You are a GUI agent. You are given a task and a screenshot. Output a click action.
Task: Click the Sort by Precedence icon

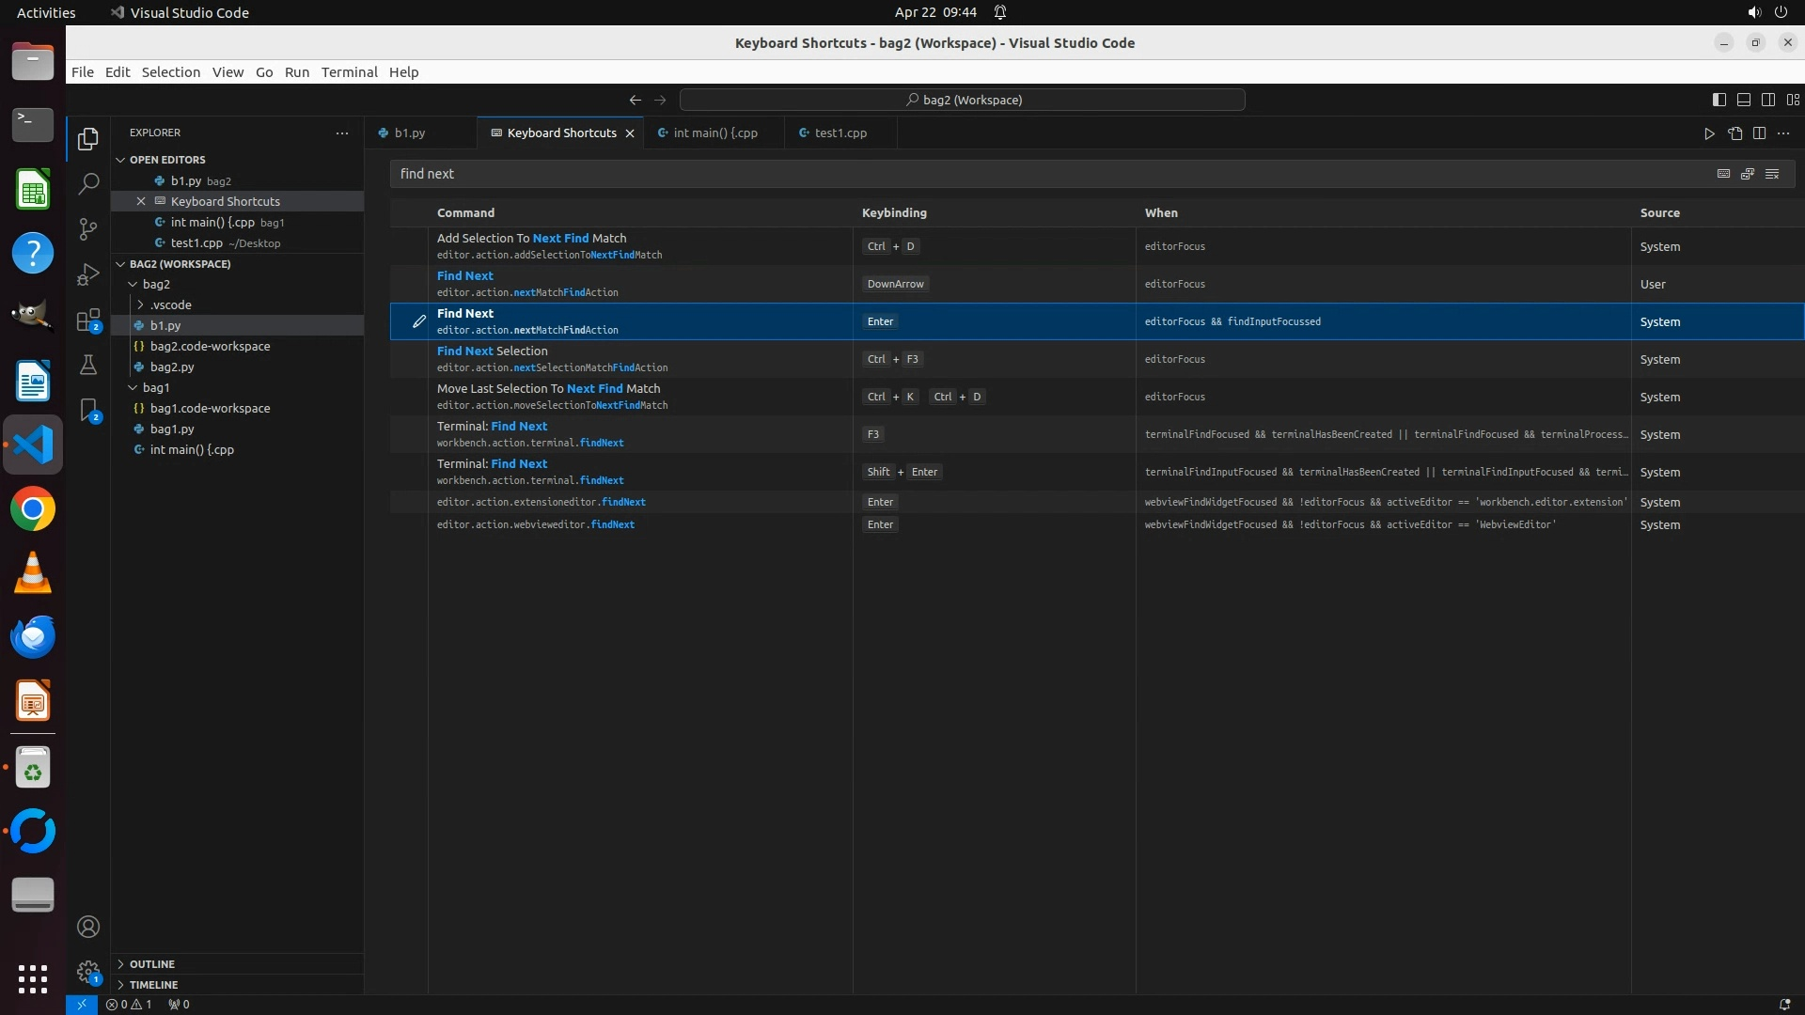[1748, 174]
